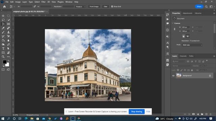Open the crop tool preset picker arrow

tap(14, 7)
